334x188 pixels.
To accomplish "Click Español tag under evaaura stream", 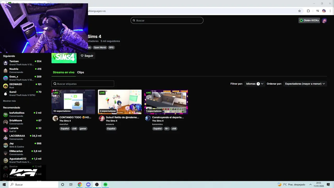I will [x=111, y=128].
